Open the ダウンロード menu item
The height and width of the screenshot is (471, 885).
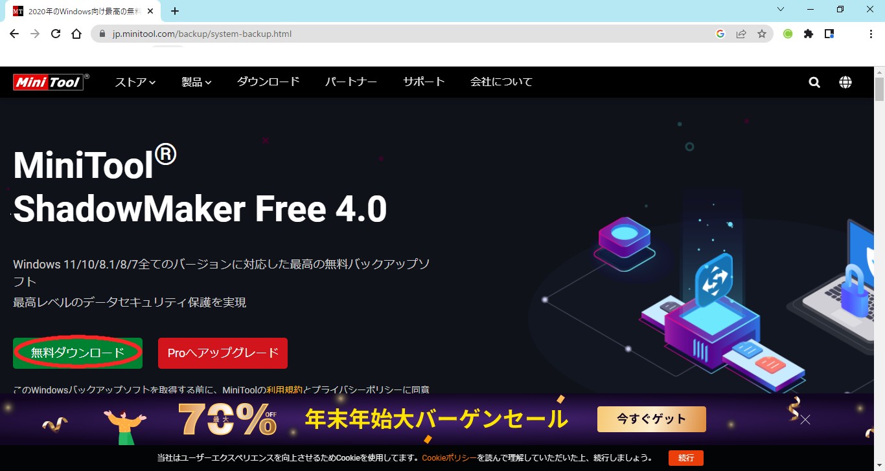pos(268,82)
